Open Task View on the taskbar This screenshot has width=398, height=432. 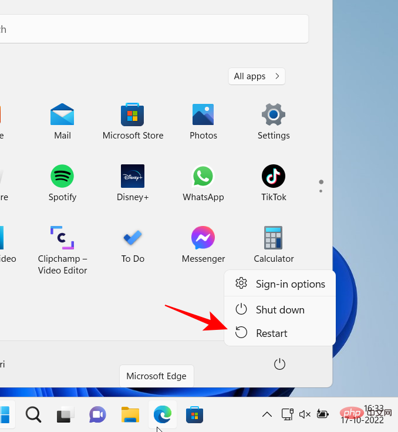65,414
